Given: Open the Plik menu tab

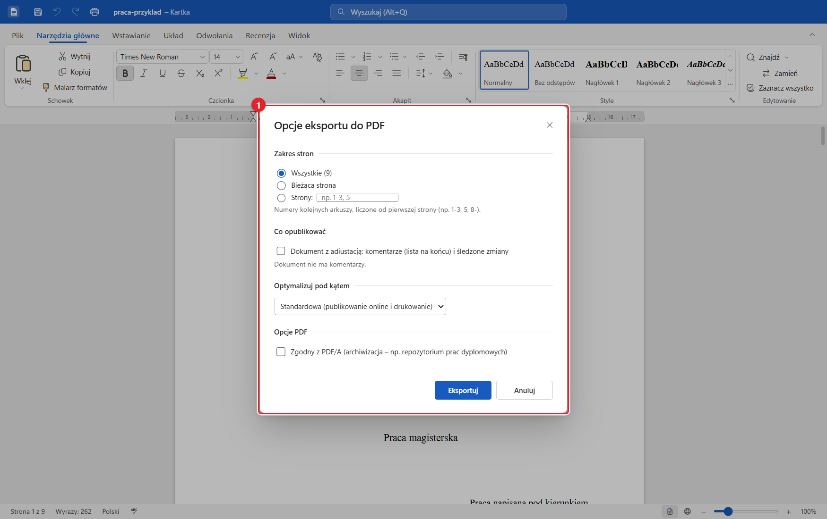Looking at the screenshot, I should click(x=18, y=35).
